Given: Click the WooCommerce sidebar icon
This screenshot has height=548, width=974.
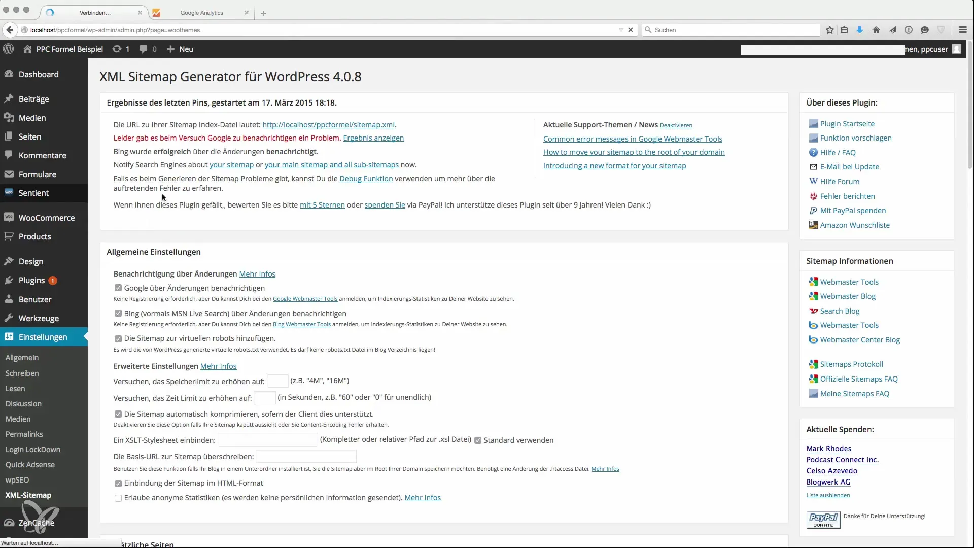Looking at the screenshot, I should (9, 218).
